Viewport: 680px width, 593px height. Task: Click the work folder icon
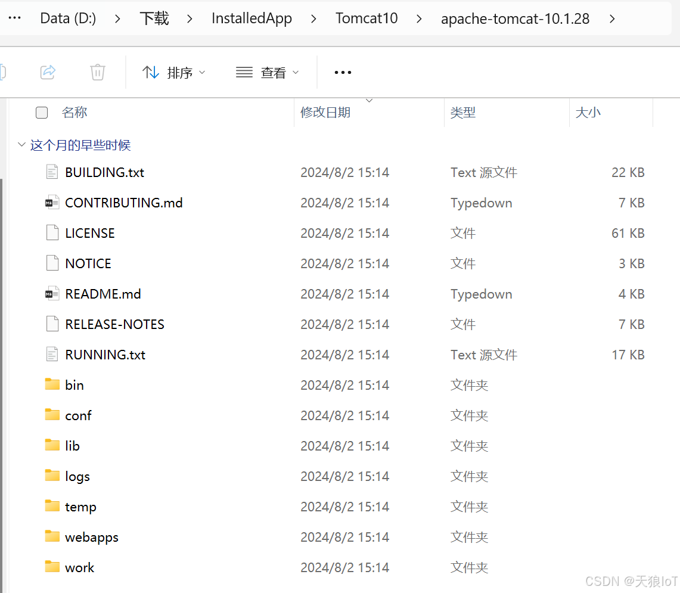coord(52,567)
